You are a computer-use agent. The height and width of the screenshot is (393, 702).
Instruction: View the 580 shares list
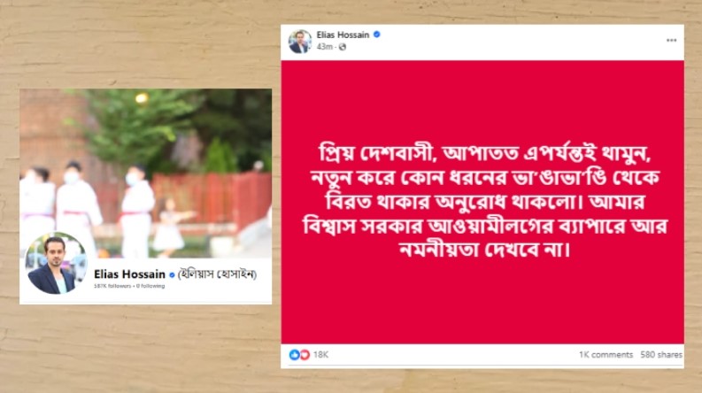661,355
